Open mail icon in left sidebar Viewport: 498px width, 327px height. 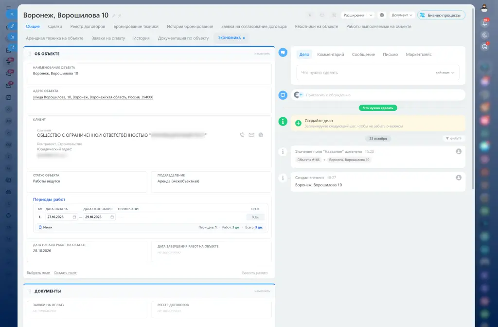pos(9,86)
